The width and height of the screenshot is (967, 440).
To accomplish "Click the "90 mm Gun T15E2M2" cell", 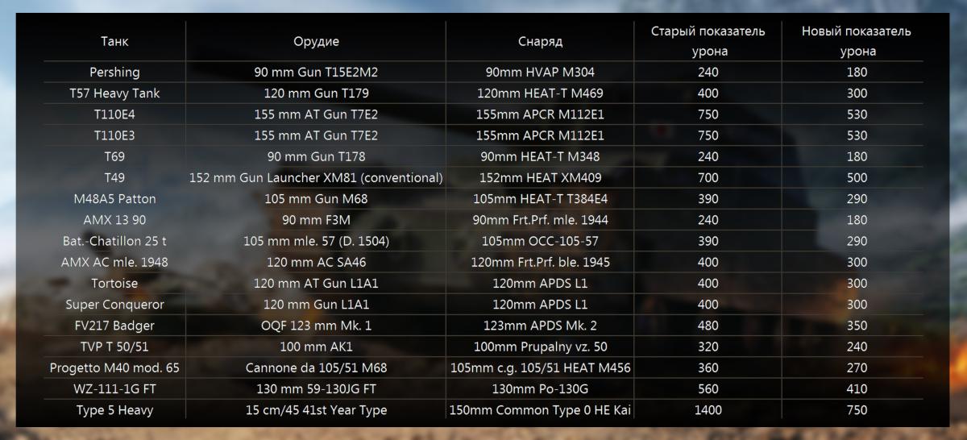I will tap(316, 72).
